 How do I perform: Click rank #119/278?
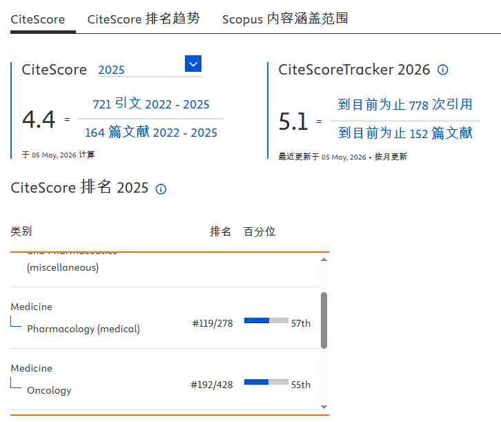(x=213, y=323)
